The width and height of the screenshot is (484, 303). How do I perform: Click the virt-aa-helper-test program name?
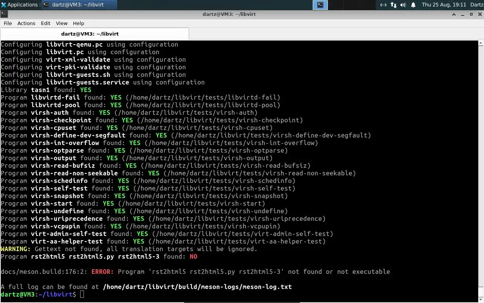click(67, 241)
